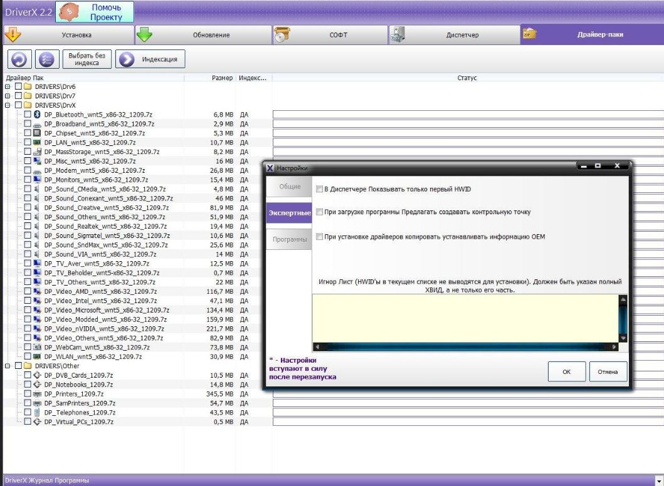Tick the контрольную точку checkbox in settings
The width and height of the screenshot is (664, 486).
[x=320, y=212]
